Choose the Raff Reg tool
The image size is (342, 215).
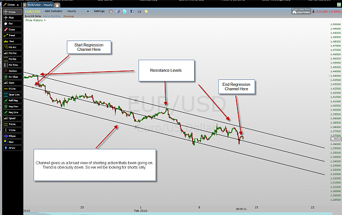[13, 101]
